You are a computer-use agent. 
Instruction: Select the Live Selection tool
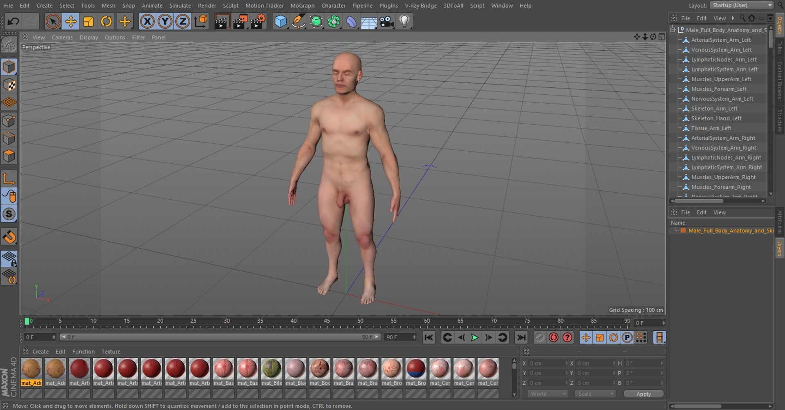click(x=53, y=21)
